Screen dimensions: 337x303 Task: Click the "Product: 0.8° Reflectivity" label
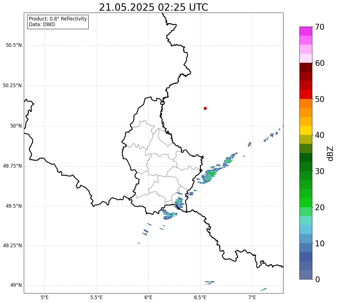[58, 19]
